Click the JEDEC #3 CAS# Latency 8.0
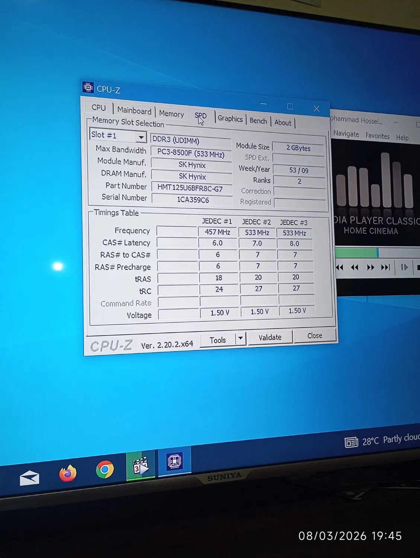 point(294,244)
